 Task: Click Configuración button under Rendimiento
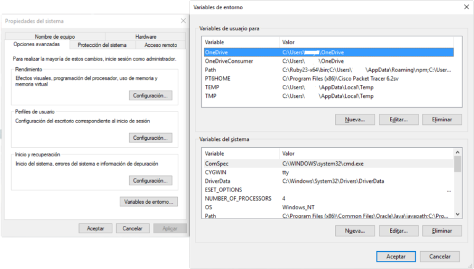click(151, 95)
